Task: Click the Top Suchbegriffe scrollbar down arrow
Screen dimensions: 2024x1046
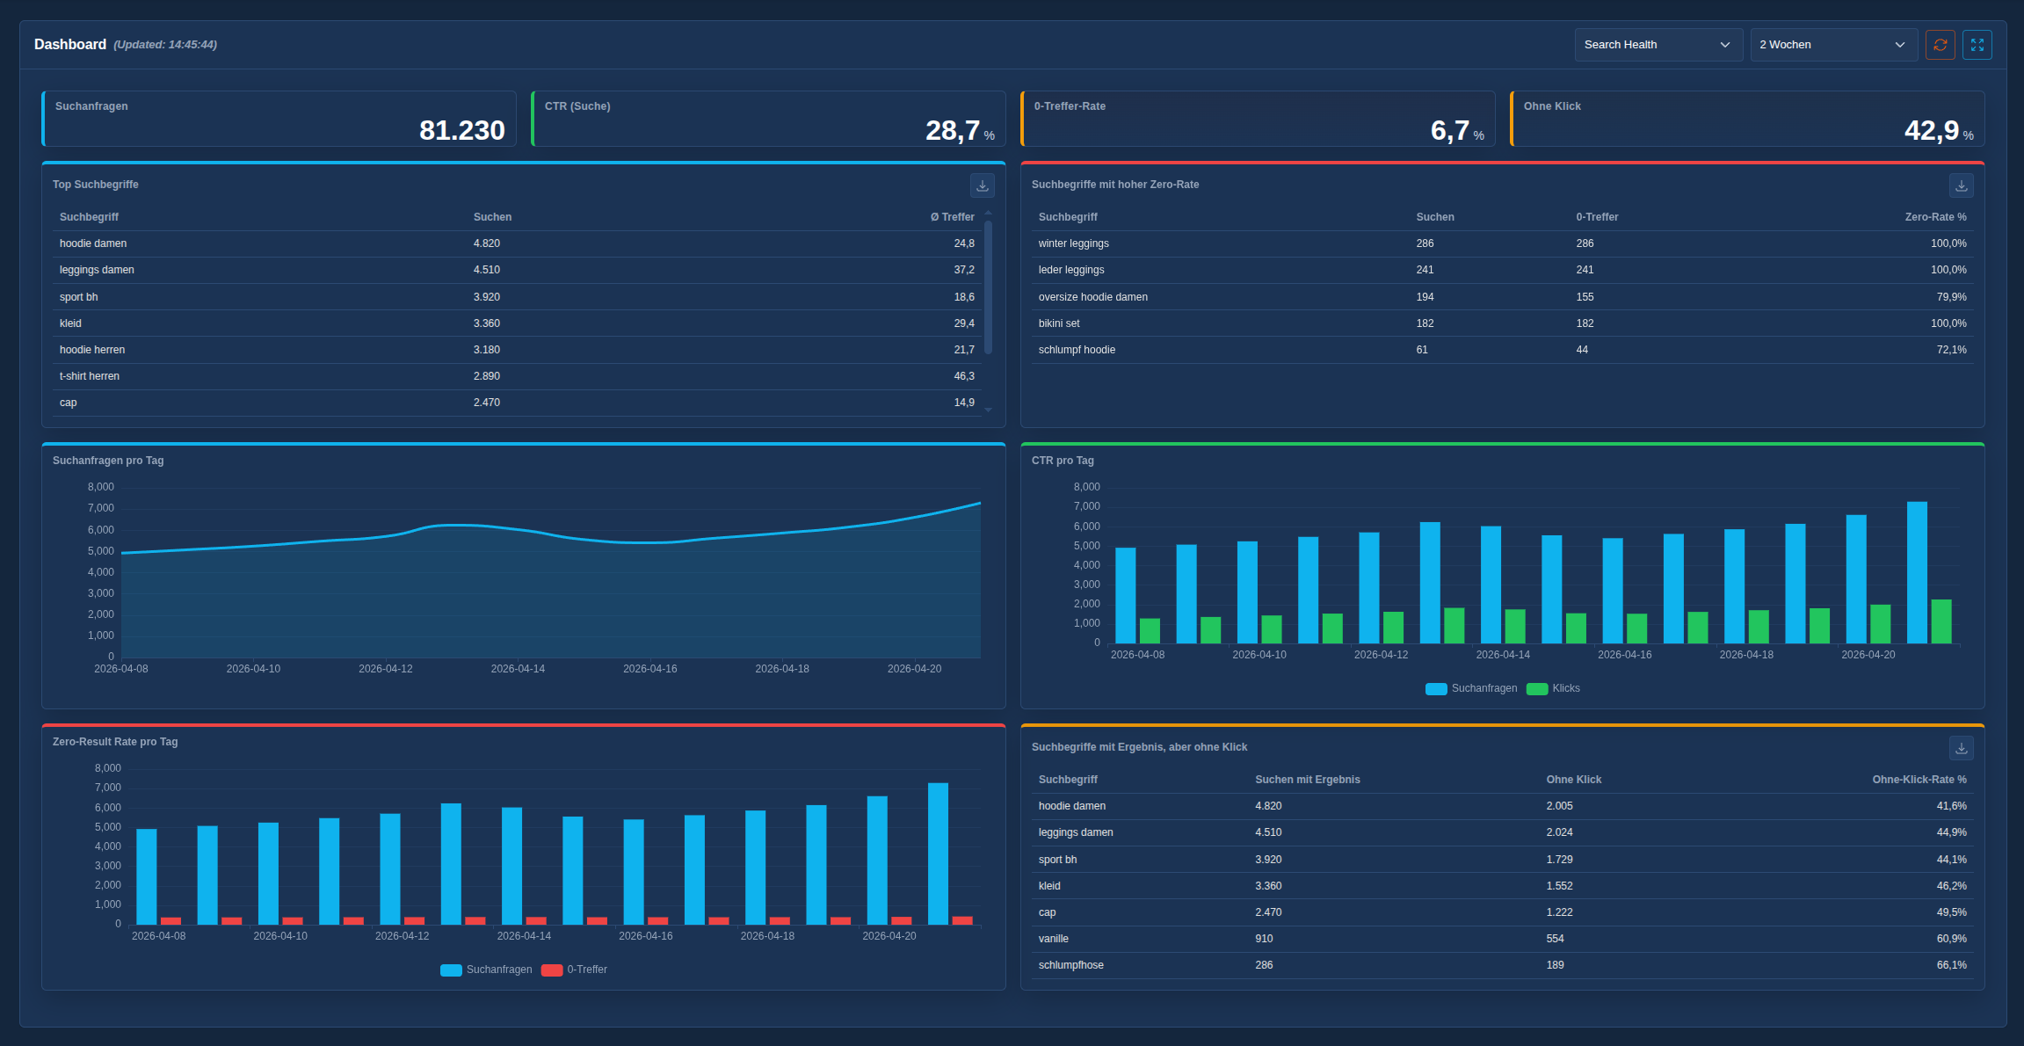Action: tap(989, 410)
